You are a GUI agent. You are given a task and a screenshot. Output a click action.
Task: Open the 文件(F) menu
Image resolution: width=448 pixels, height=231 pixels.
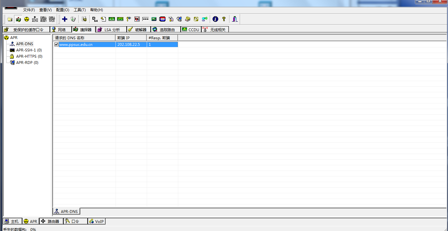(29, 10)
